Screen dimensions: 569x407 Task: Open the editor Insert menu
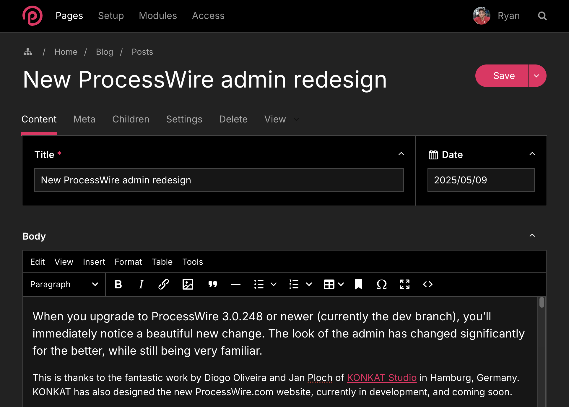pos(94,262)
